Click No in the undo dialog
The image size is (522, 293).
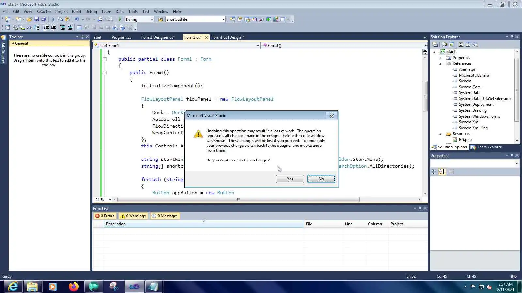321,179
